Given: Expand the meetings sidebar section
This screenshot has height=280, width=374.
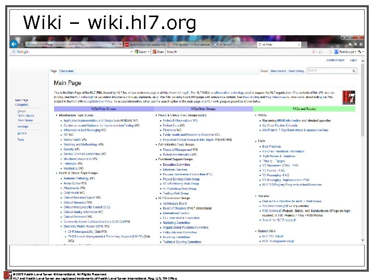Looking at the screenshot, I should 23,127.
